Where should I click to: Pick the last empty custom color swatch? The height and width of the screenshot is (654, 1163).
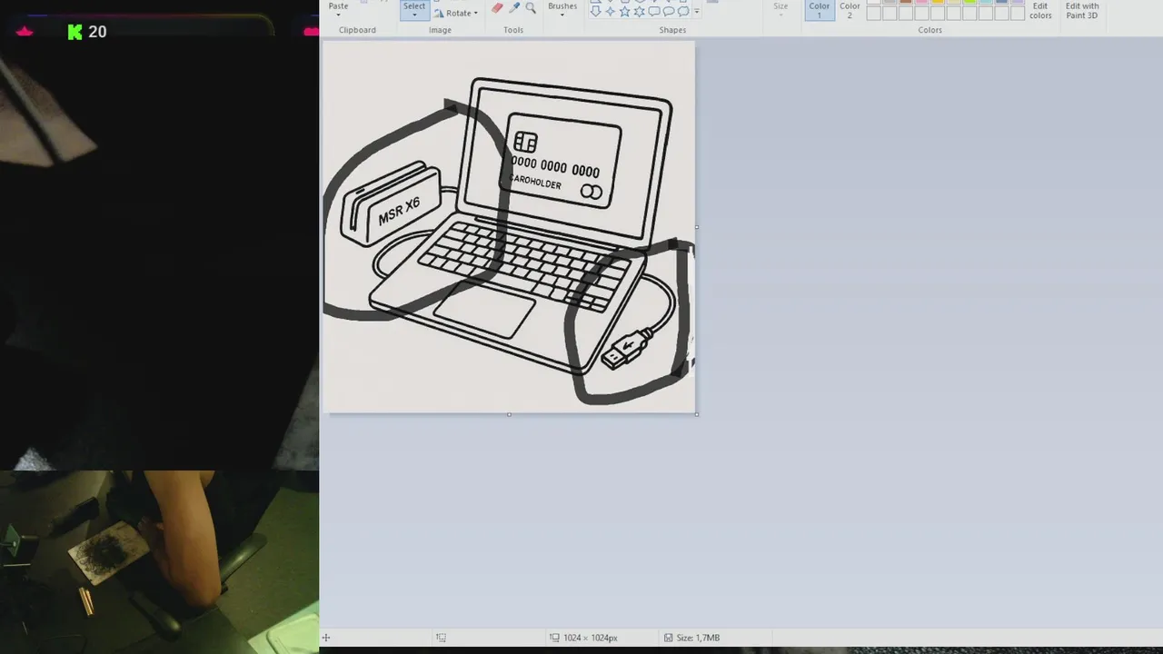point(1018,14)
